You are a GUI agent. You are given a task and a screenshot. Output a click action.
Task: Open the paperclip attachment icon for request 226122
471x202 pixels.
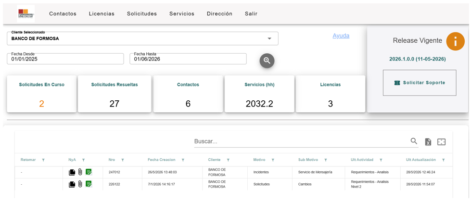[x=80, y=184]
